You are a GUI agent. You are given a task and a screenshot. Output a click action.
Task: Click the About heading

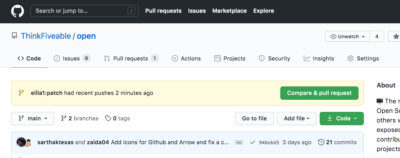(x=386, y=85)
